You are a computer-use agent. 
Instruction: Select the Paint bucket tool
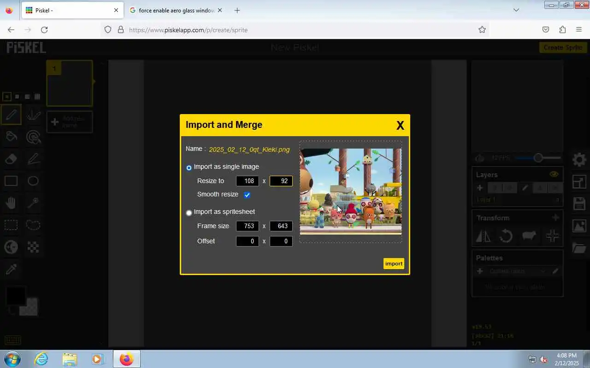pyautogui.click(x=11, y=137)
